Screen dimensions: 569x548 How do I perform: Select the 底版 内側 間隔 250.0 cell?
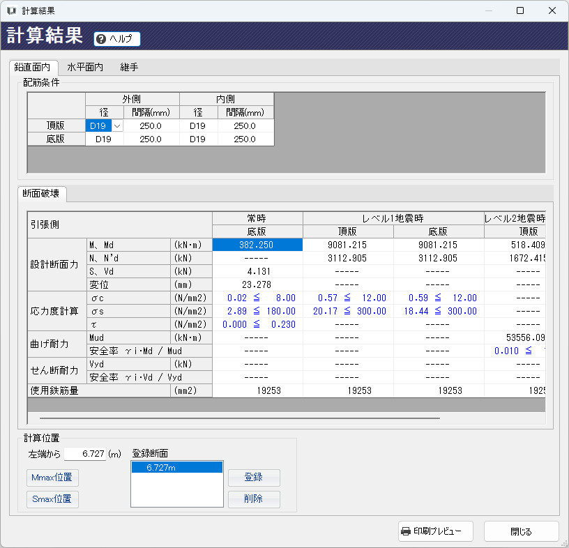[x=245, y=139]
